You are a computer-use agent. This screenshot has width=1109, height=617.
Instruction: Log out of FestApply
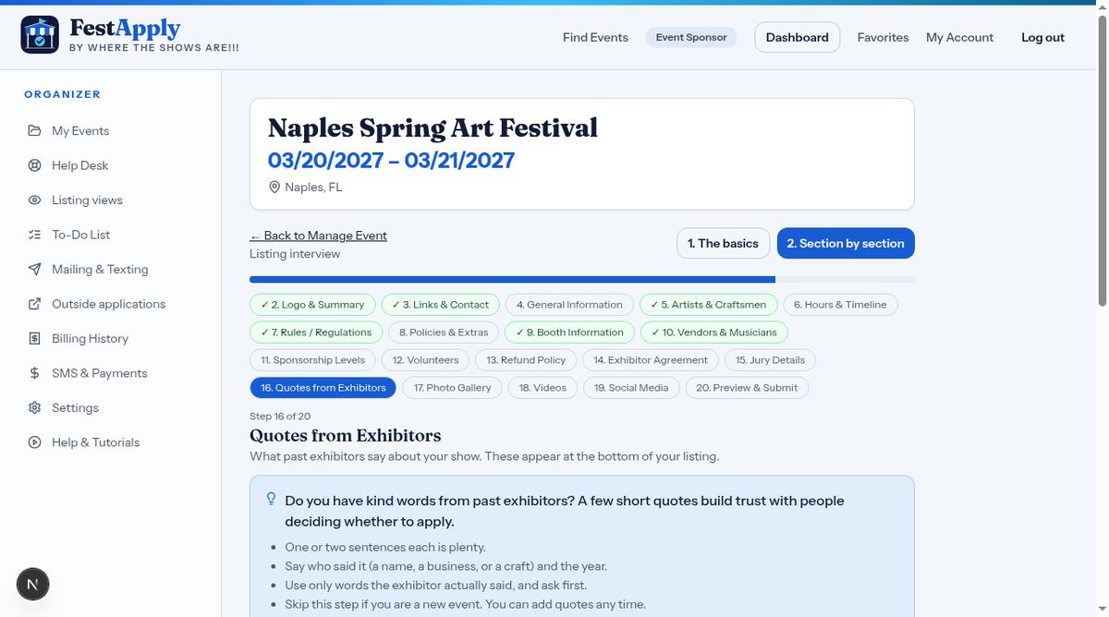pyautogui.click(x=1042, y=38)
